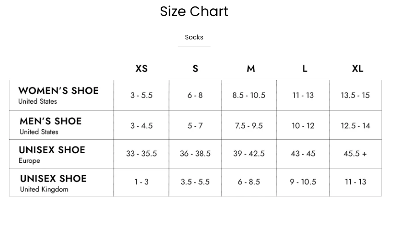Click the women's XS cell 3 - 5.5
Image resolution: width=393 pixels, height=238 pixels.
click(x=141, y=95)
